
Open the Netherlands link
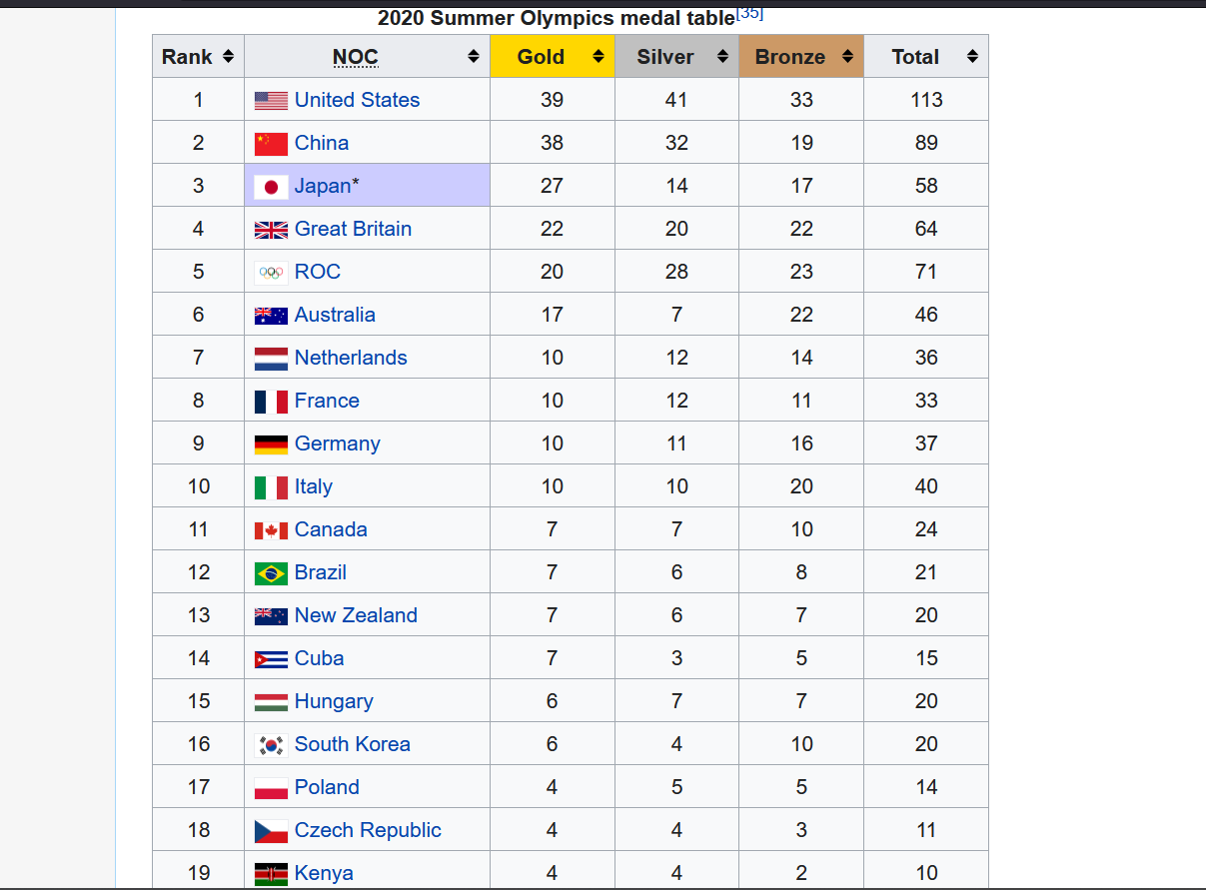351,358
